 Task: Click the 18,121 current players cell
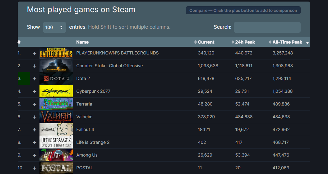(x=204, y=129)
